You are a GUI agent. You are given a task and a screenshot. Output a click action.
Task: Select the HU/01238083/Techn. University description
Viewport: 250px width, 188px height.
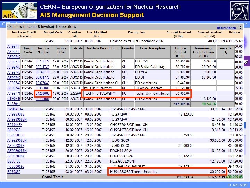[x=134, y=172]
